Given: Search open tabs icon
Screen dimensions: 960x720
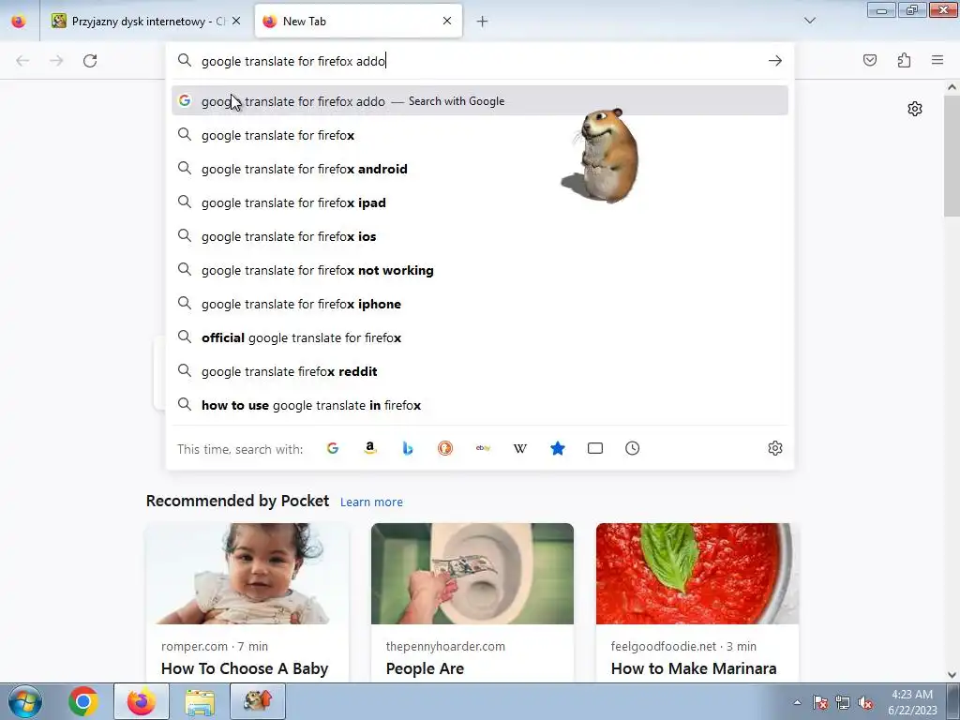Looking at the screenshot, I should (x=595, y=448).
